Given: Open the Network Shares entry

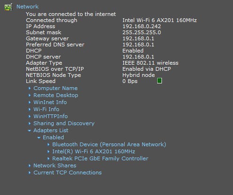Looking at the screenshot, I should (x=55, y=165).
